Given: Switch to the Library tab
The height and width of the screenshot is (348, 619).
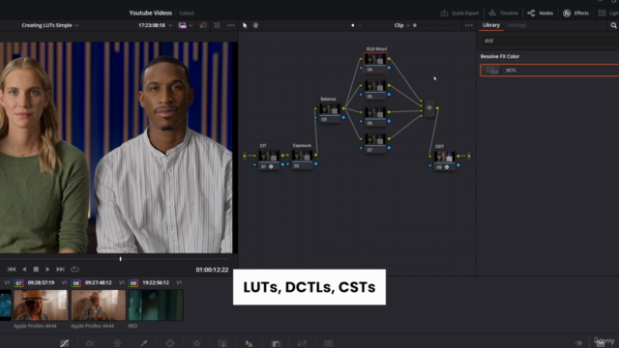Looking at the screenshot, I should coord(491,25).
